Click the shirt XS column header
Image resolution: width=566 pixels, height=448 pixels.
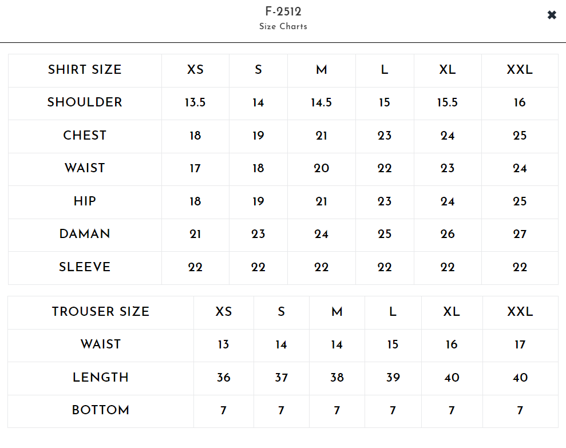click(x=195, y=70)
